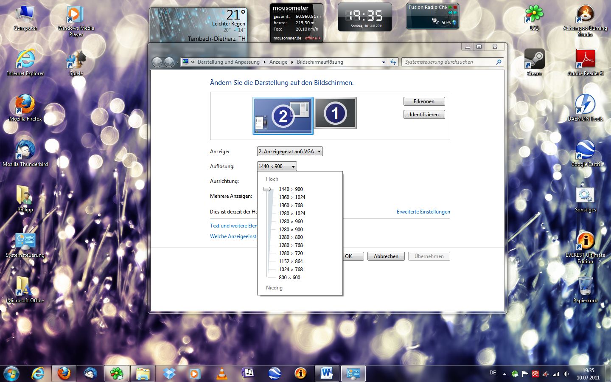Image resolution: width=611 pixels, height=382 pixels.
Task: Click the volume speaker tray icon
Action: tap(566, 374)
